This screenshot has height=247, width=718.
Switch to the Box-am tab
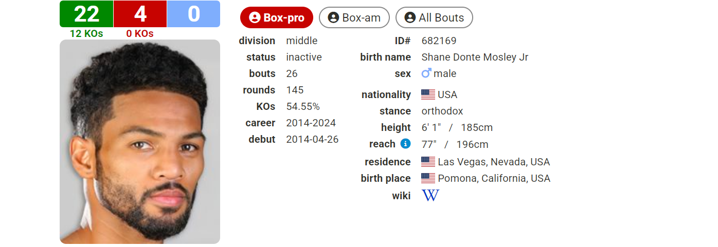(x=354, y=17)
